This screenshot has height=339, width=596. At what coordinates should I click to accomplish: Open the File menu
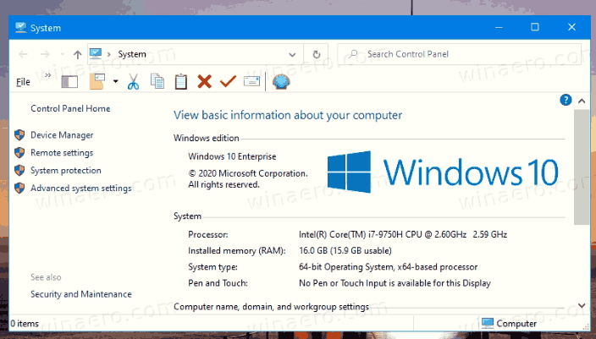(x=23, y=82)
